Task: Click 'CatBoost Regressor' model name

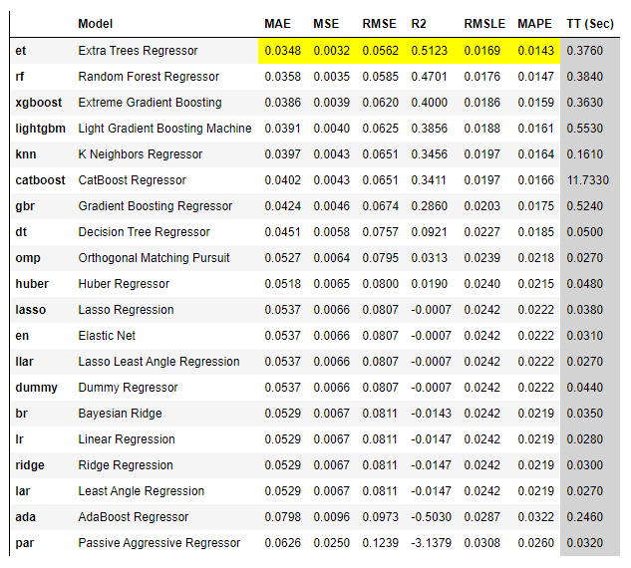Action: (132, 180)
